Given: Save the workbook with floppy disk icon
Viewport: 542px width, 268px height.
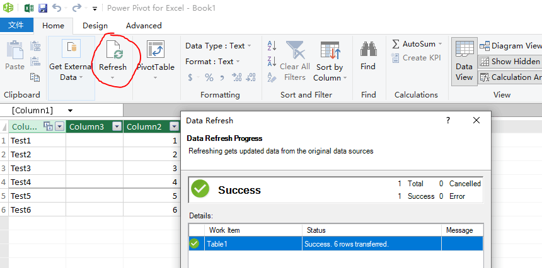Looking at the screenshot, I should (x=42, y=8).
